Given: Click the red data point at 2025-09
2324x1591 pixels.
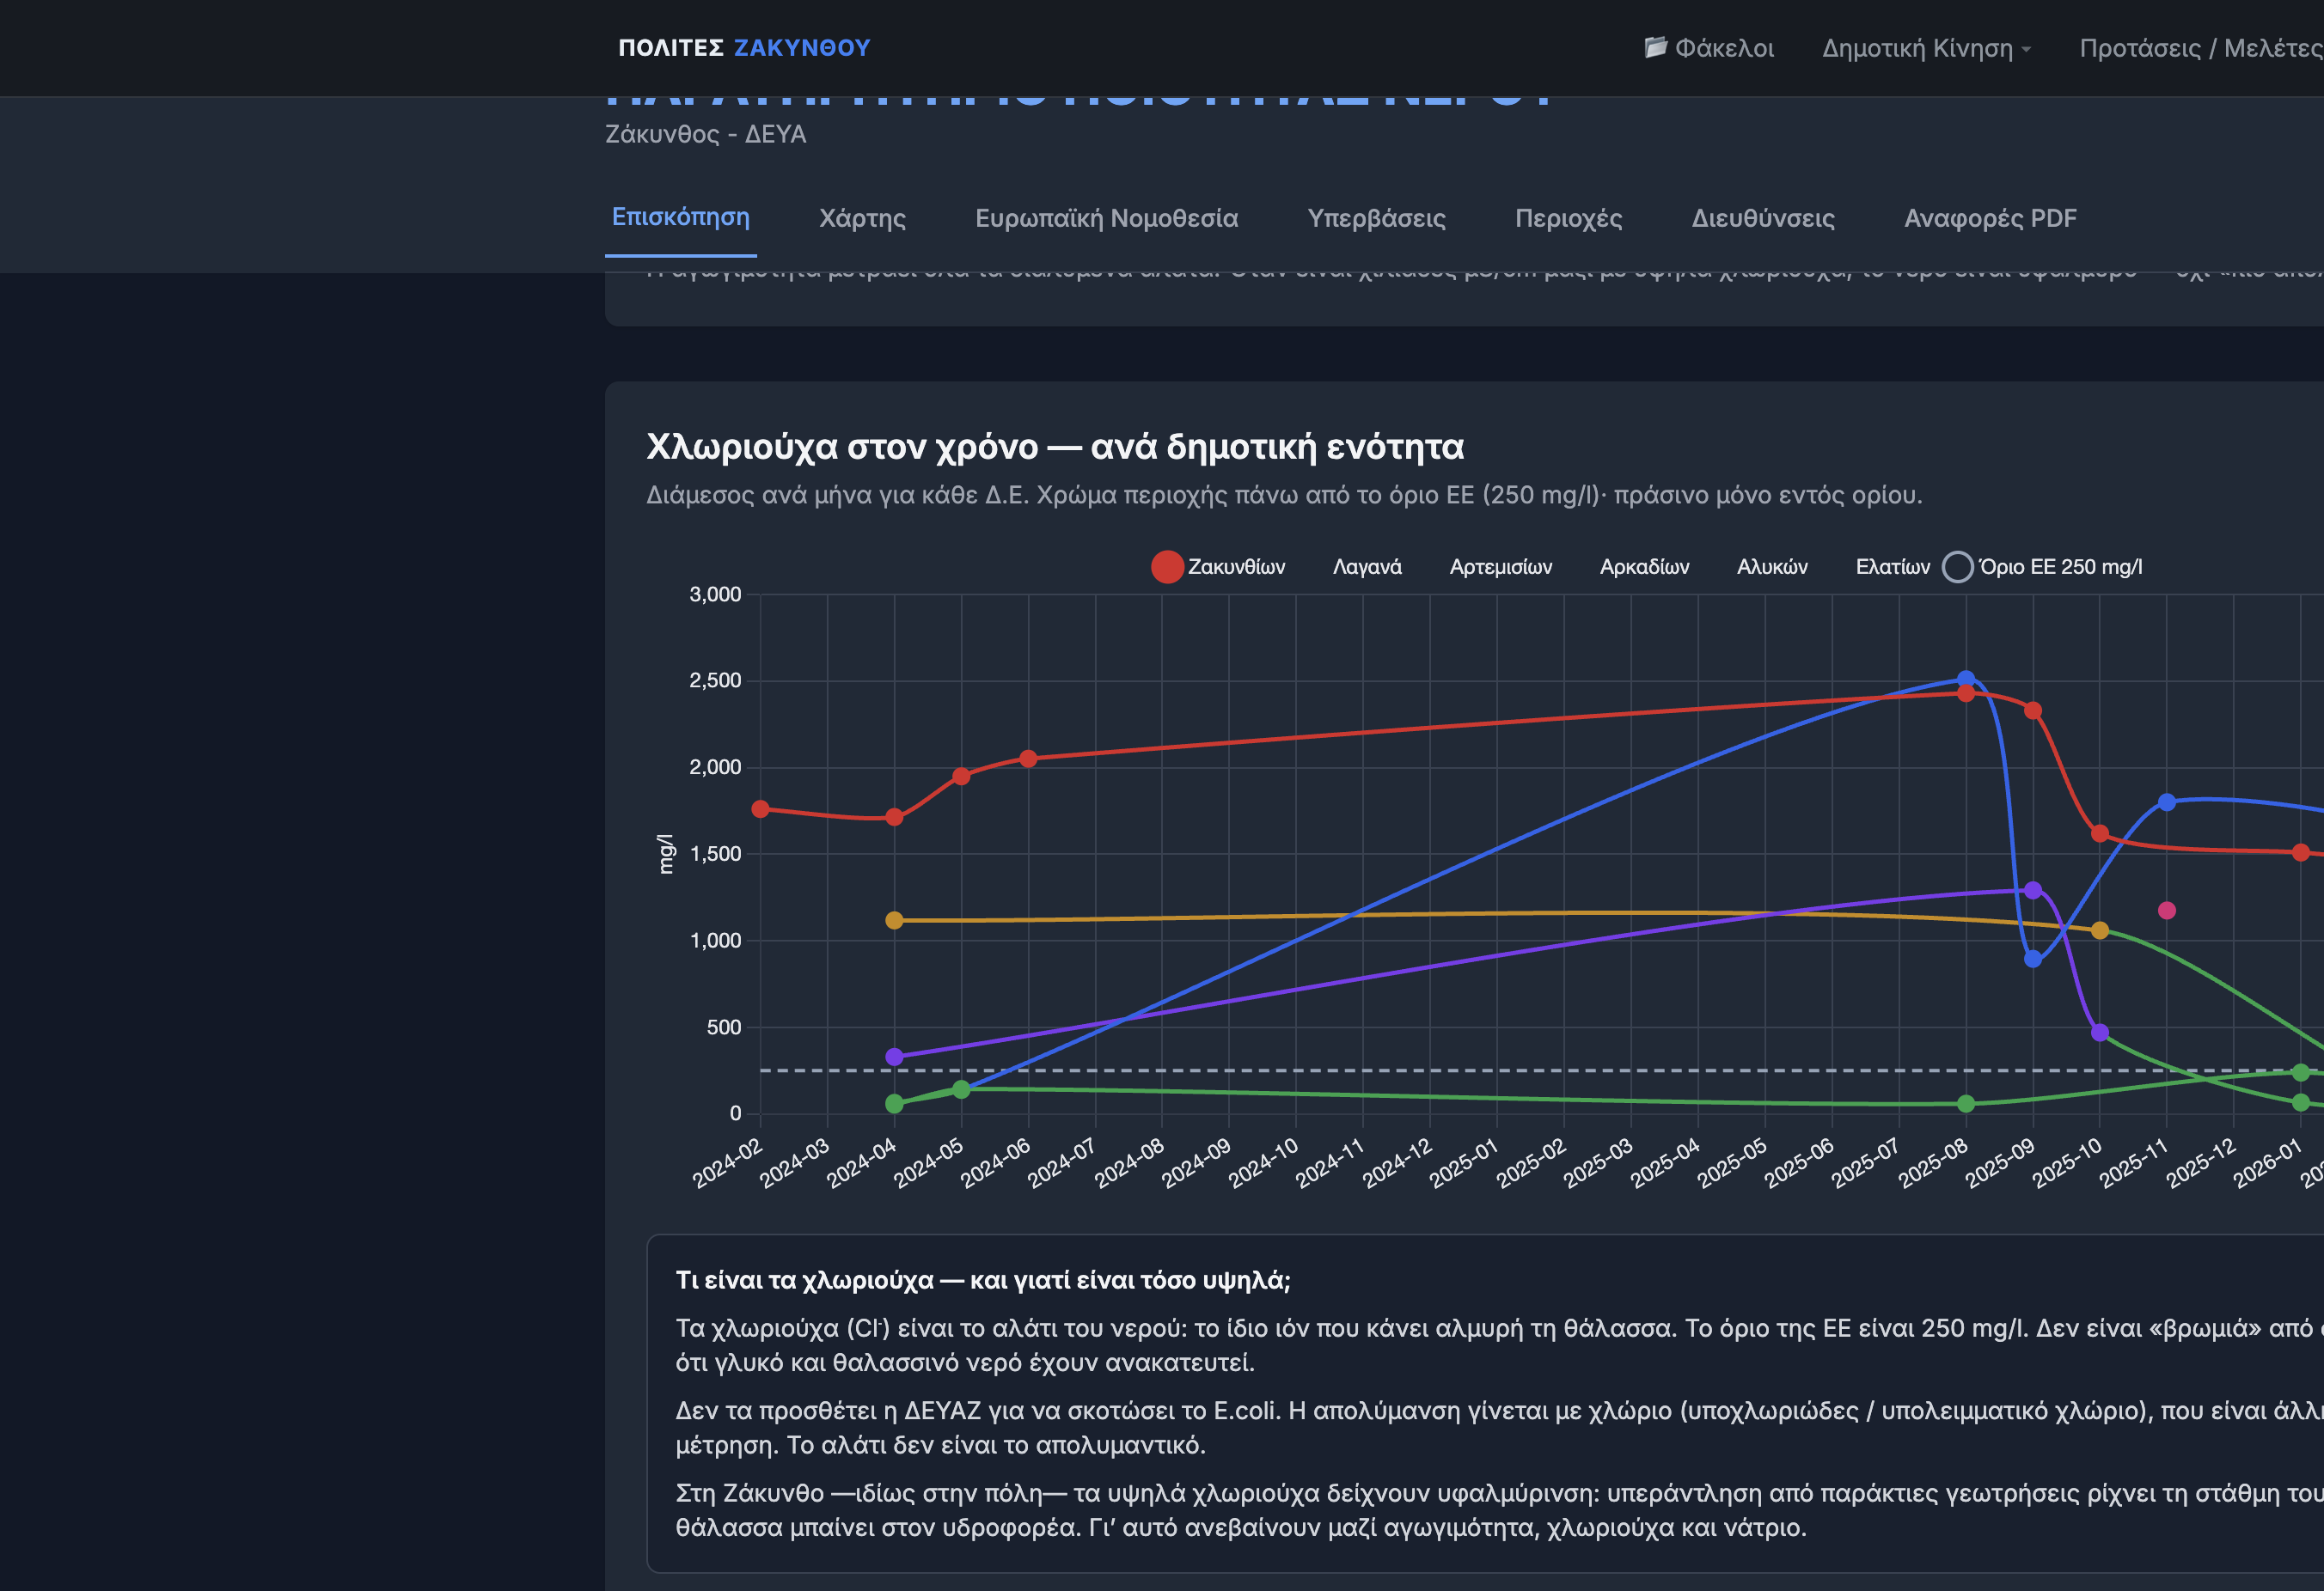Looking at the screenshot, I should (2033, 710).
